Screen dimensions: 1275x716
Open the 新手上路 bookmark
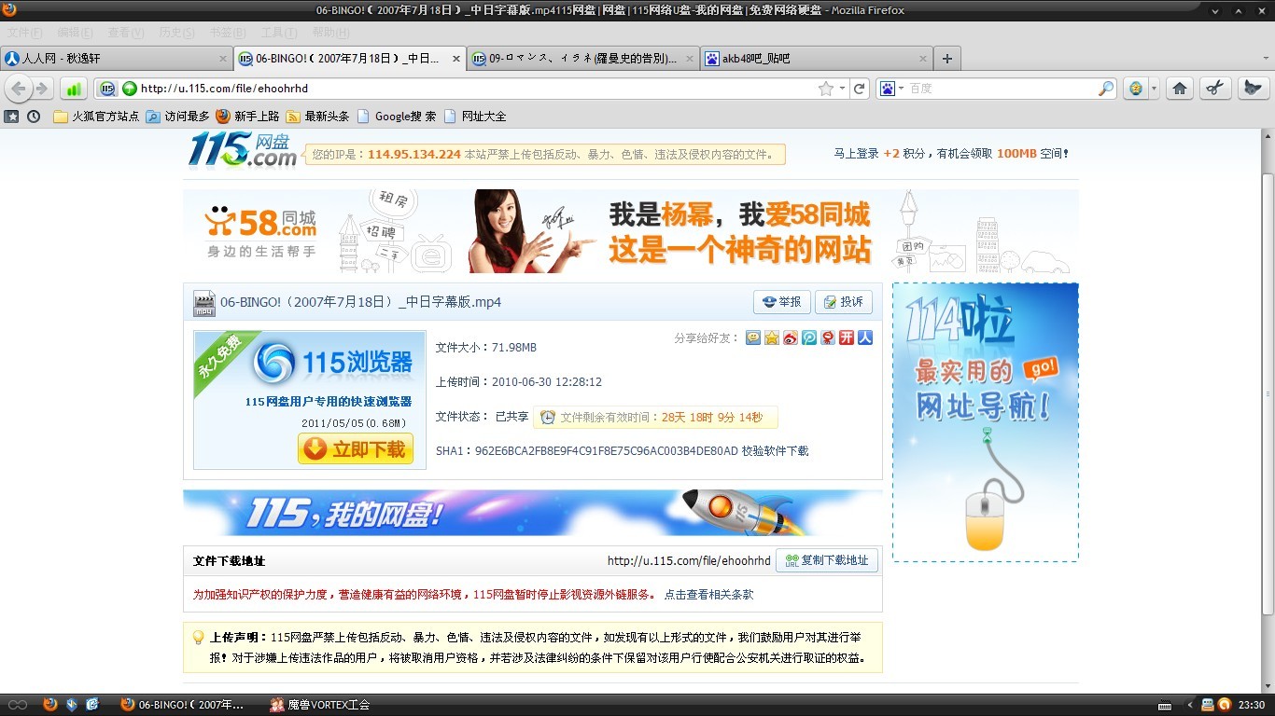click(247, 117)
